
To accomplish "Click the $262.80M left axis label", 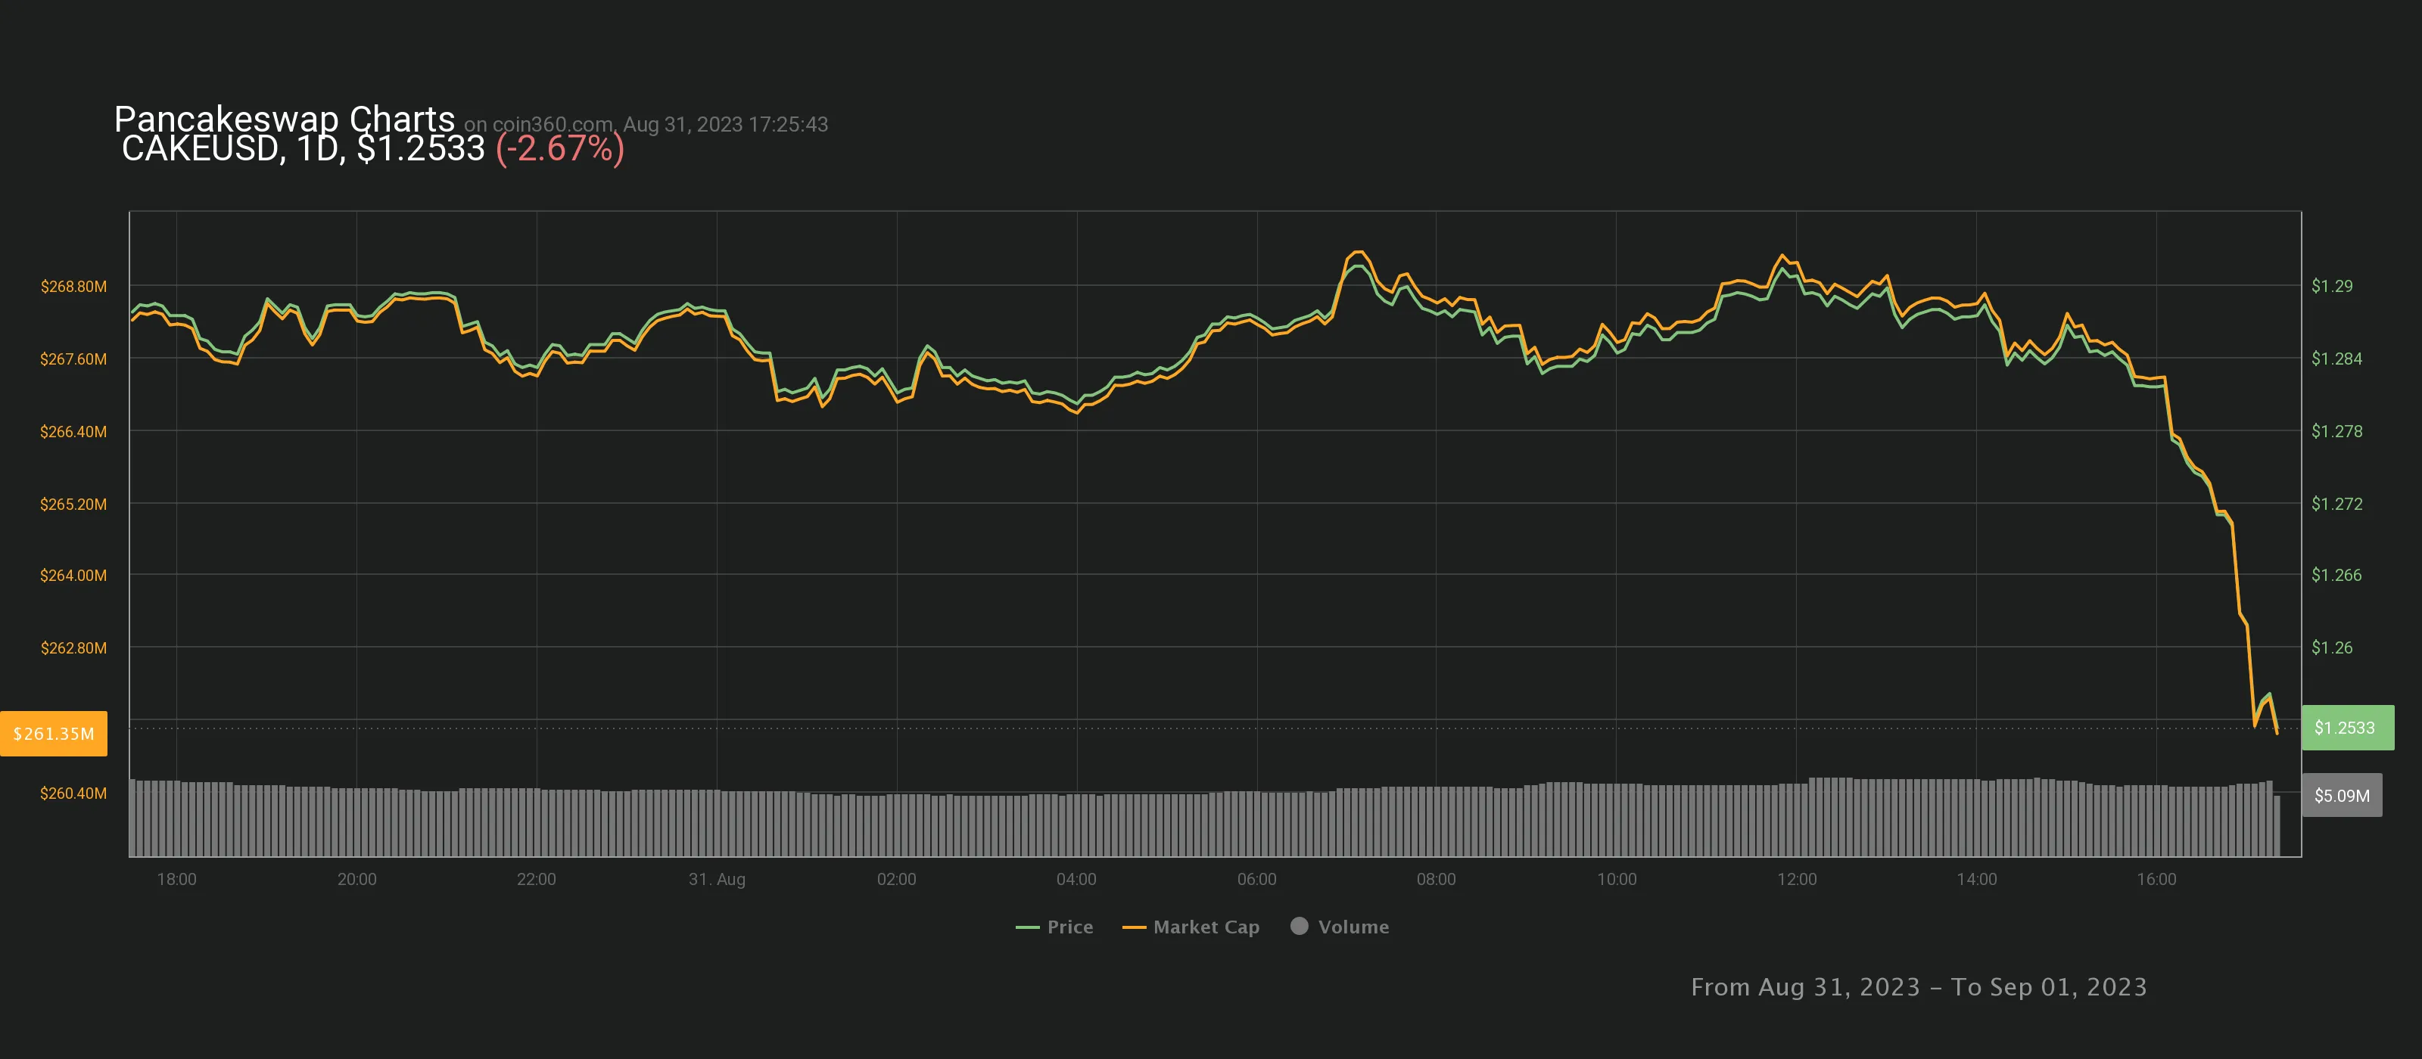I will 73,648.
